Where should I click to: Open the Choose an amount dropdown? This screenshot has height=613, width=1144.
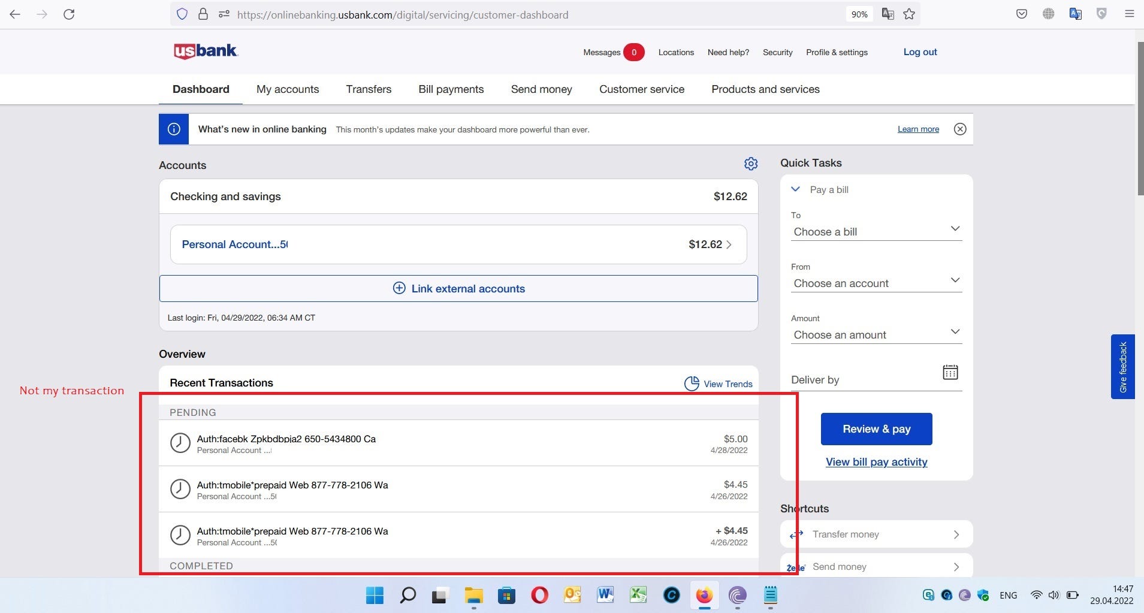click(x=877, y=334)
